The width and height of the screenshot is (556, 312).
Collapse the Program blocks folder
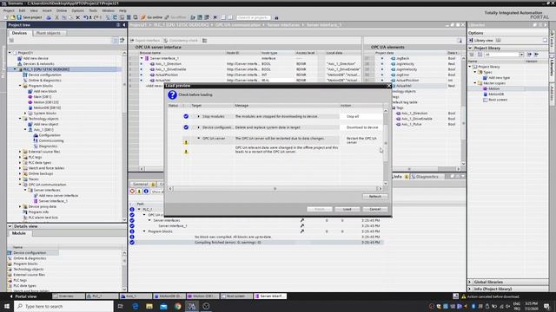[x=20, y=86]
